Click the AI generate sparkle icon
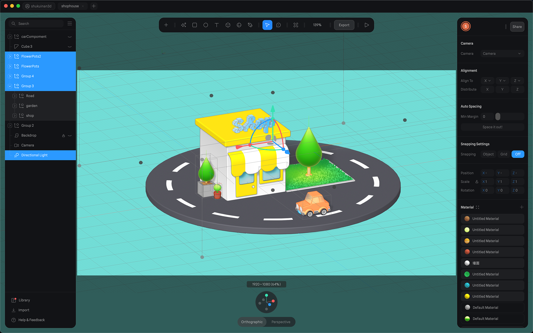The image size is (533, 333). tap(183, 25)
